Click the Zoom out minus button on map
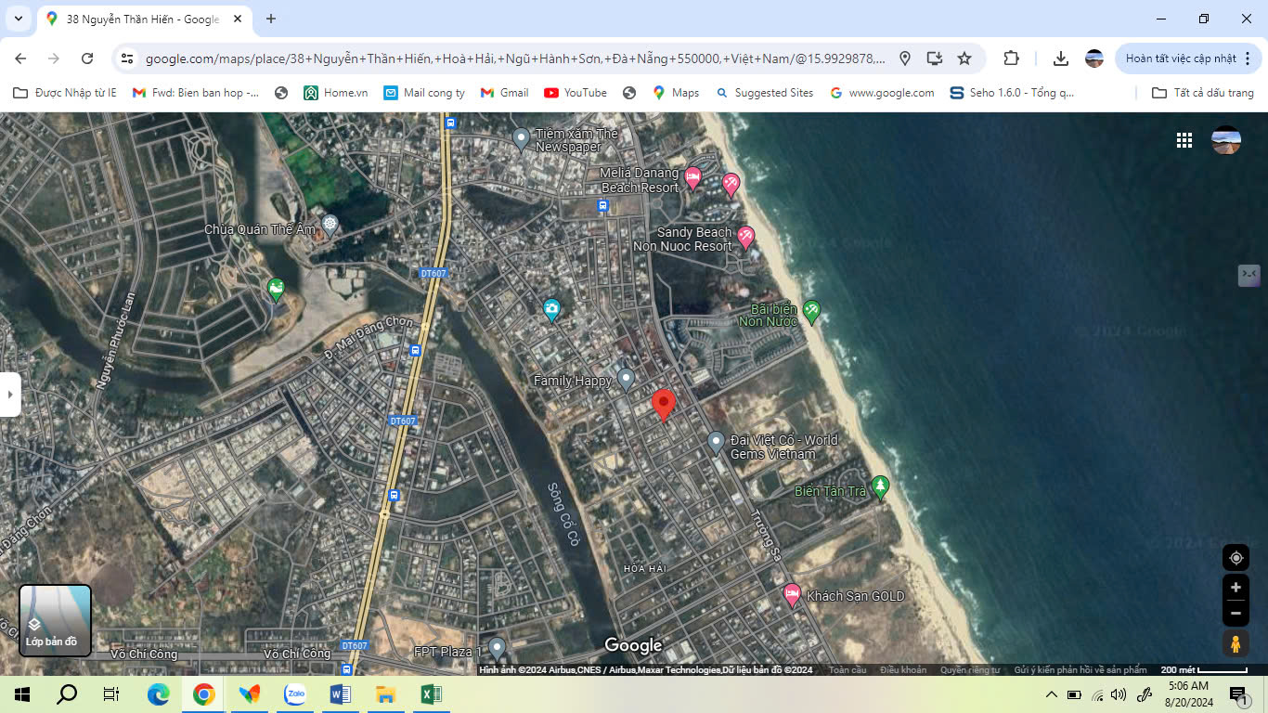 coord(1236,614)
